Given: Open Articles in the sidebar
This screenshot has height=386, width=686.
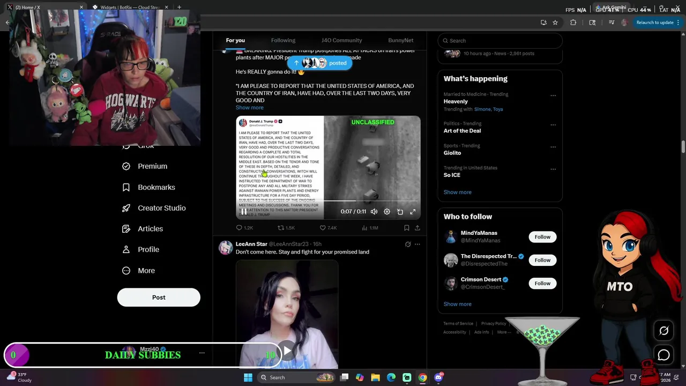Looking at the screenshot, I should click(143, 229).
